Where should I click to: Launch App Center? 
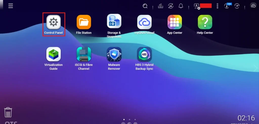(175, 22)
